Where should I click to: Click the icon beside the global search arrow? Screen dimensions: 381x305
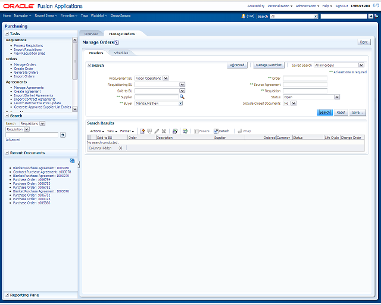pos(376,16)
